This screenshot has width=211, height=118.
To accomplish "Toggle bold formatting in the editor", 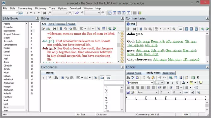I will click(x=168, y=83).
